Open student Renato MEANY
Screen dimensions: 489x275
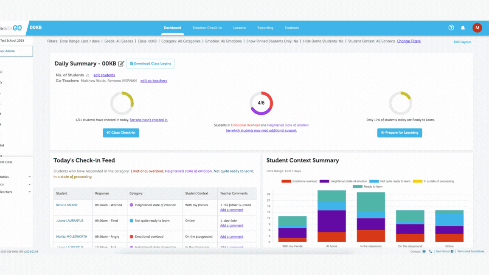[x=67, y=205]
